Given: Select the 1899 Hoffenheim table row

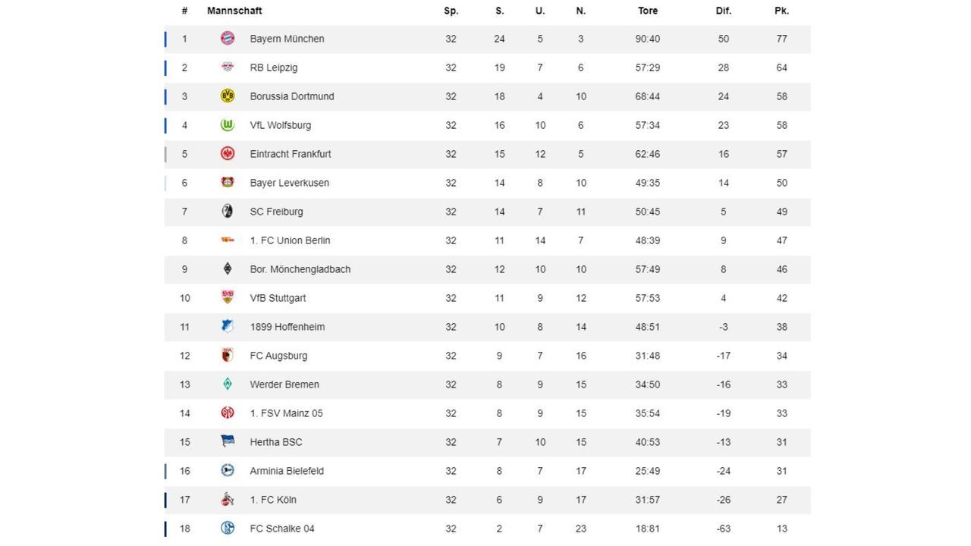Looking at the screenshot, I should click(x=487, y=327).
